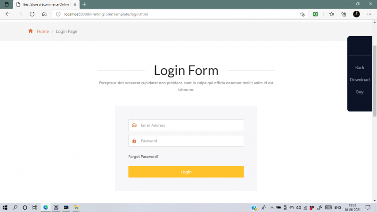The width and height of the screenshot is (377, 212).
Task: Open the green Q extension icon
Action: (x=315, y=14)
